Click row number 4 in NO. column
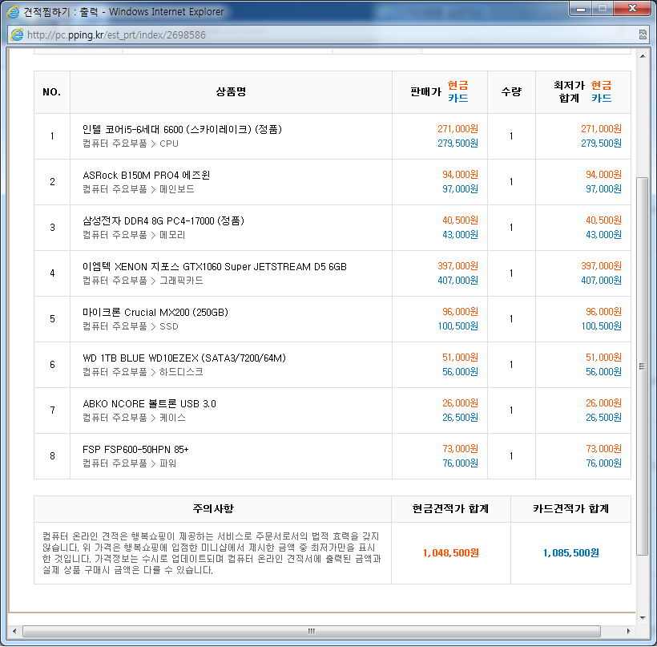This screenshot has height=647, width=657. point(52,273)
